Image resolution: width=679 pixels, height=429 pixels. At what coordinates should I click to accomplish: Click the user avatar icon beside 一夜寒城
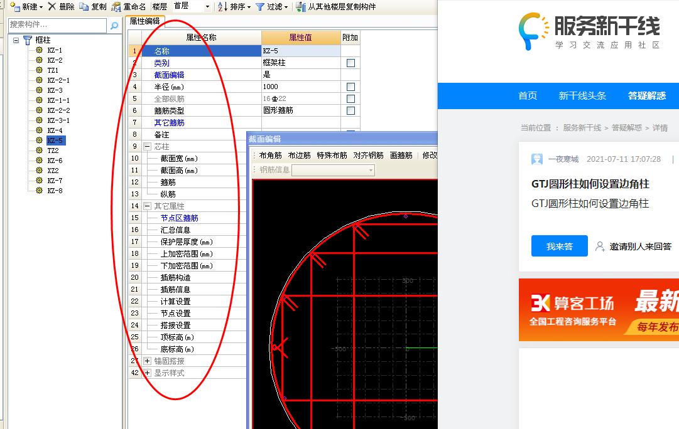click(537, 159)
